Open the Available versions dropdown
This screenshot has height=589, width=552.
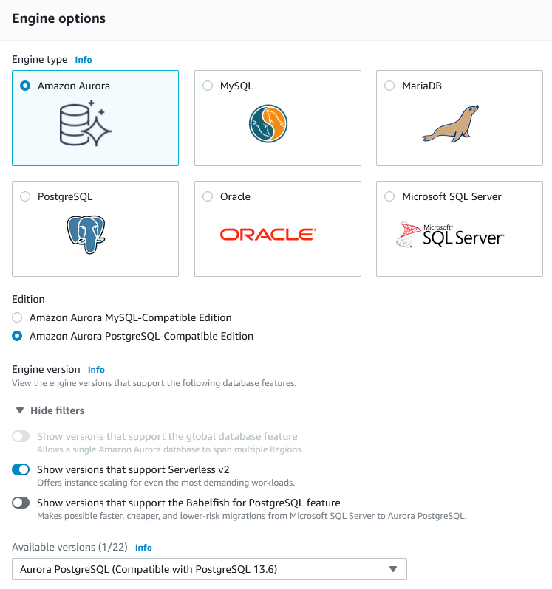point(209,569)
